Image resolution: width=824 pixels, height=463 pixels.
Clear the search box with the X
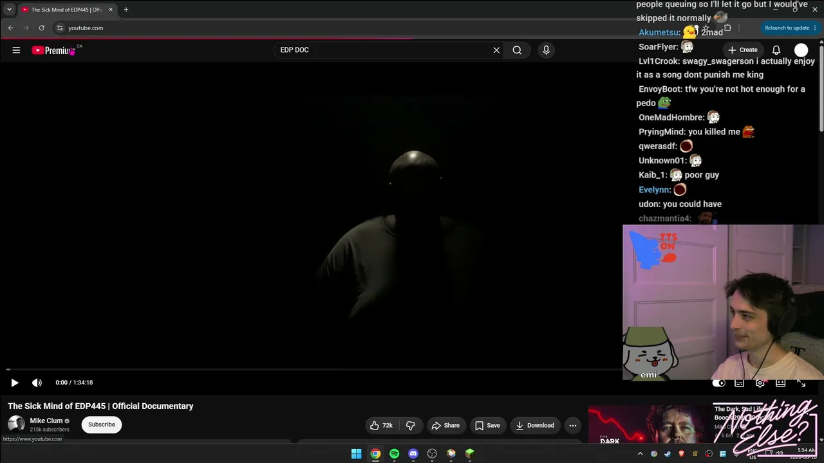click(x=496, y=50)
